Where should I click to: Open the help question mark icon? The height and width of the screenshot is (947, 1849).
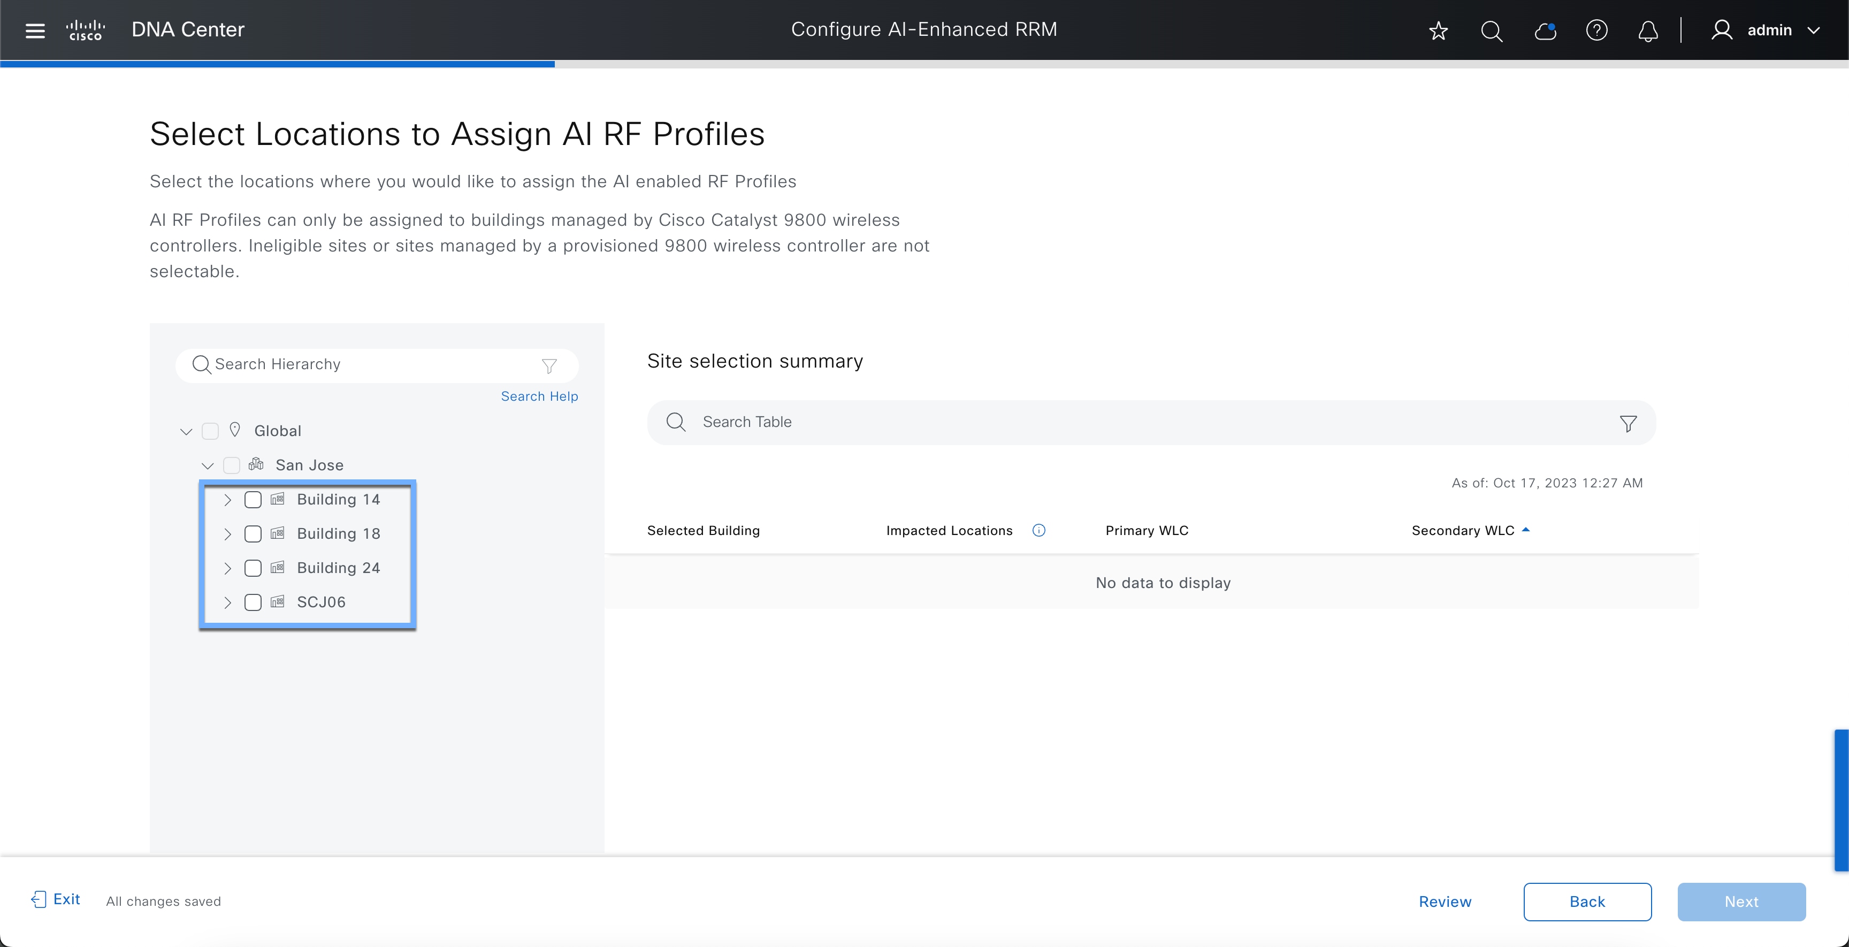[1596, 31]
